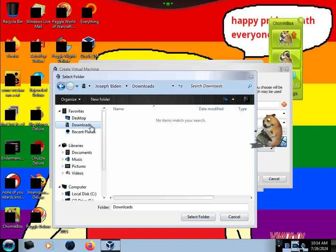
Task: Collapse the Favorites tree group
Action: [x=60, y=111]
